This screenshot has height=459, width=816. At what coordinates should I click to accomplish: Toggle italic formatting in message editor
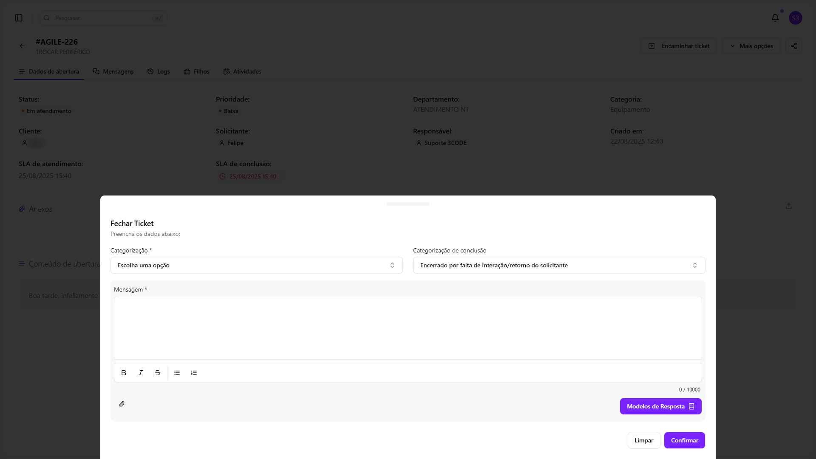point(141,373)
